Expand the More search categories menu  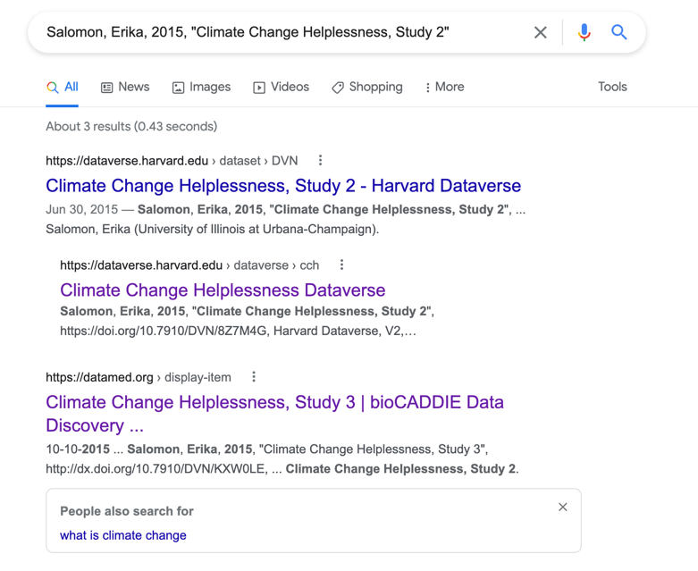444,88
